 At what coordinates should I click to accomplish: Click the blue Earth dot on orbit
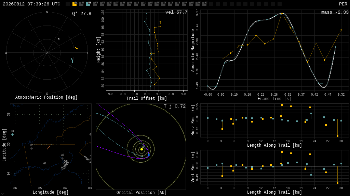(149, 155)
